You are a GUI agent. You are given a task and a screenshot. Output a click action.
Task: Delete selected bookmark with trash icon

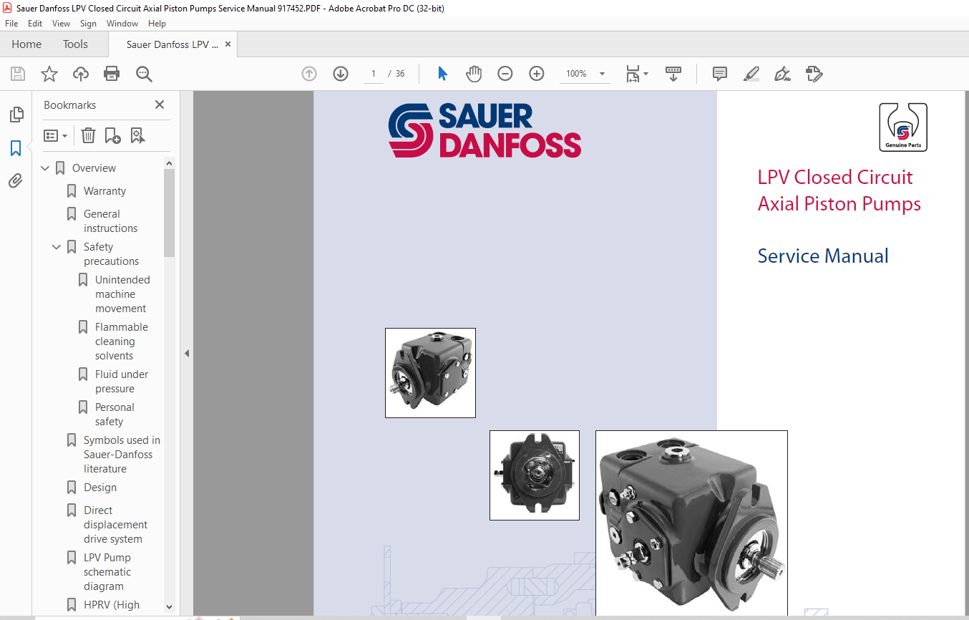click(88, 135)
